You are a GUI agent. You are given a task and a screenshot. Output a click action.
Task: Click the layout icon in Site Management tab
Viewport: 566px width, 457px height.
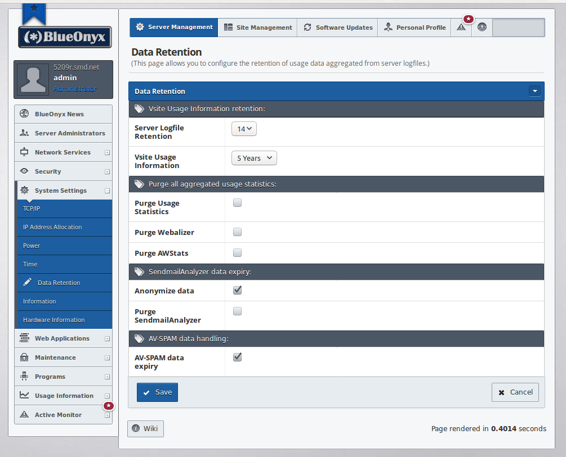pos(228,28)
